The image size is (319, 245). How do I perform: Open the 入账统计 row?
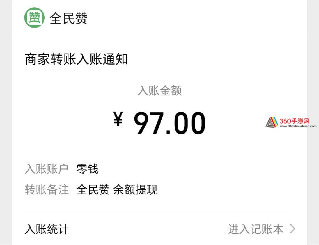159,229
